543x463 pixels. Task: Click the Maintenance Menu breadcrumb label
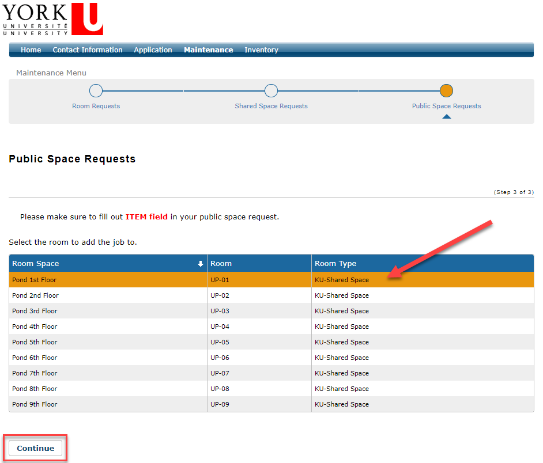(x=51, y=73)
